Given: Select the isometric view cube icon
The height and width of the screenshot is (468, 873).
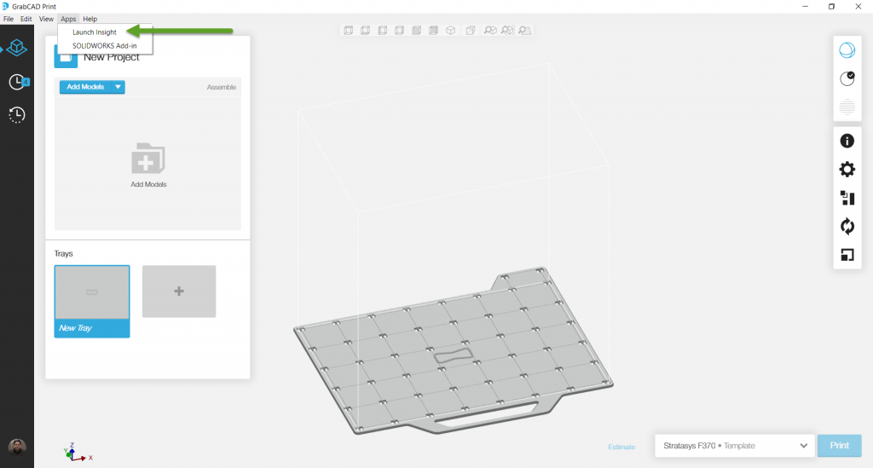Looking at the screenshot, I should [x=451, y=31].
